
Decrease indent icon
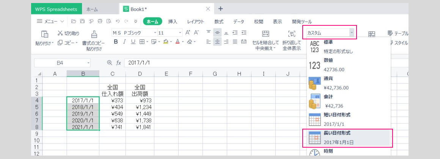coord(235,33)
